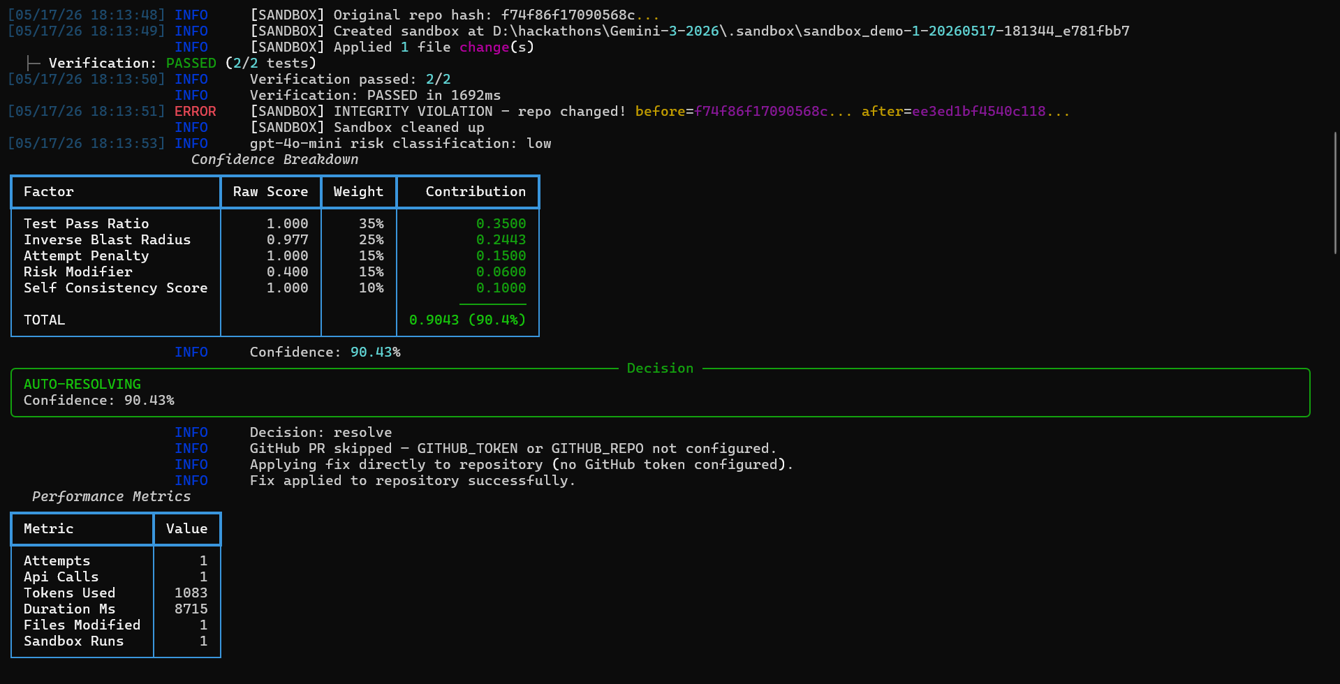This screenshot has height=684, width=1340.
Task: Click the 10% weight value
Action: 371,288
